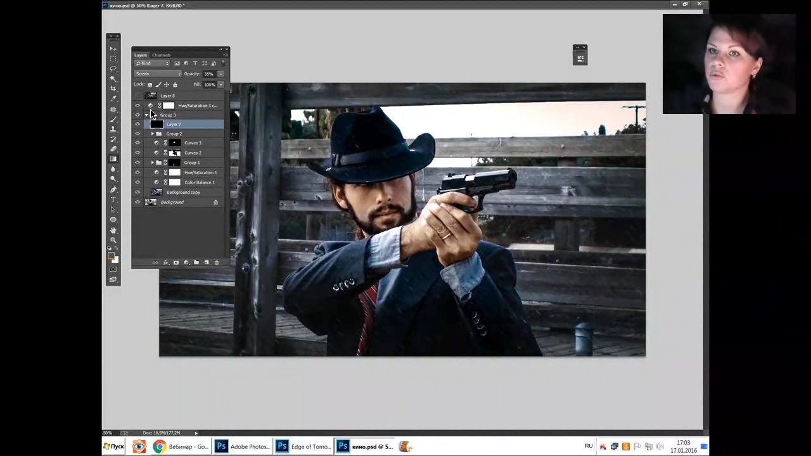Select the Ellipse shape tool
This screenshot has height=456, width=811.
pyautogui.click(x=113, y=220)
